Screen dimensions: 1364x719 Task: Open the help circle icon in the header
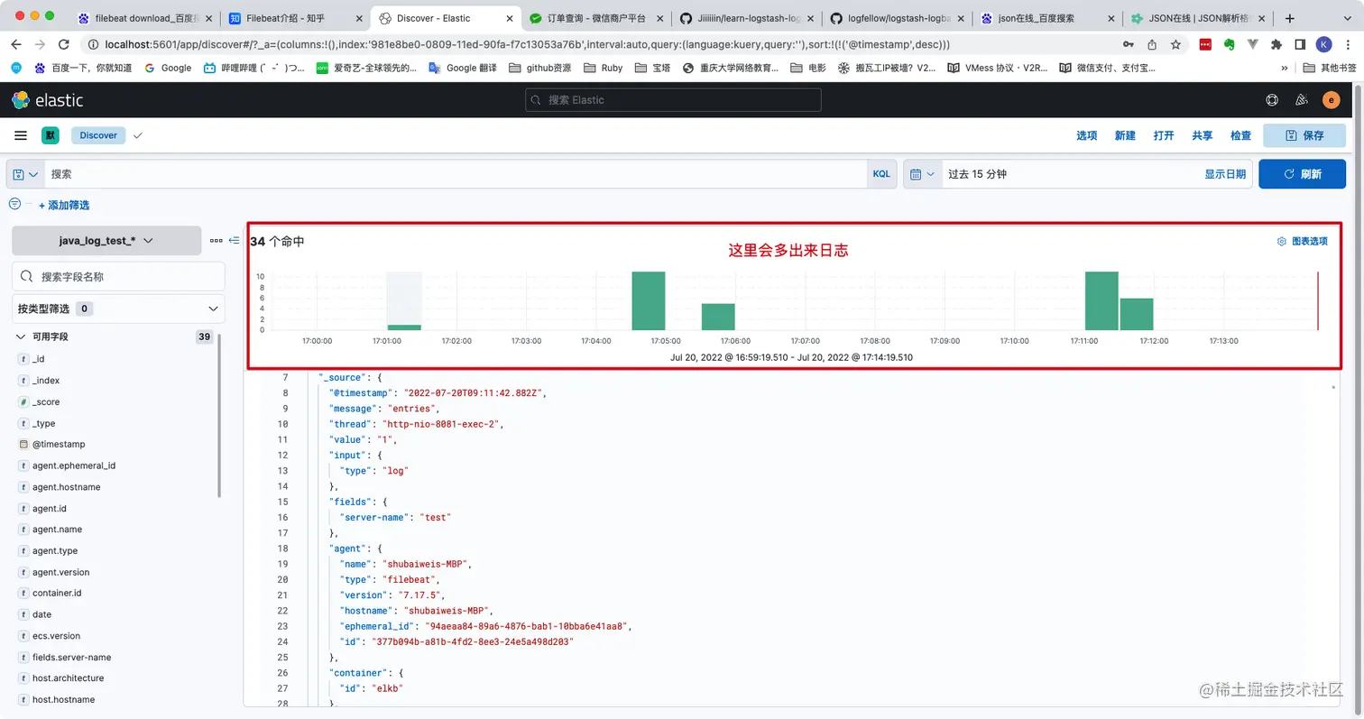point(1272,100)
